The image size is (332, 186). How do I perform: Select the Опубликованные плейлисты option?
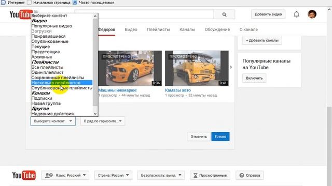(x=62, y=88)
